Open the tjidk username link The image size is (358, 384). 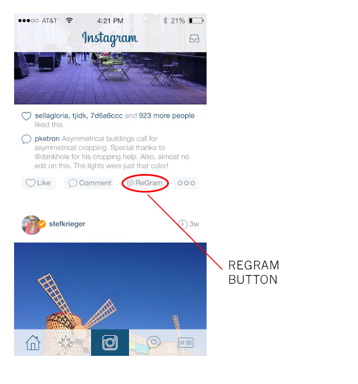(80, 115)
